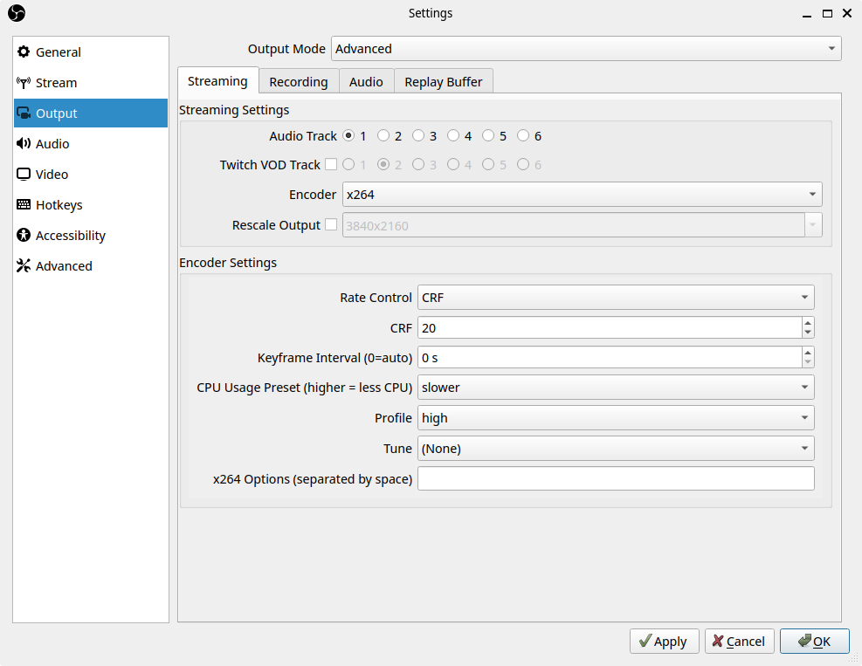Click the Output settings icon
This screenshot has height=666, width=862.
[56, 113]
